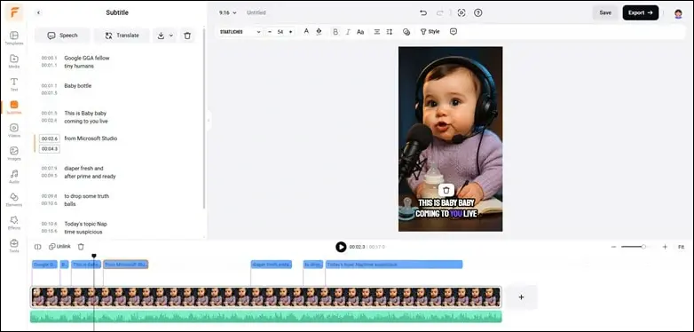Redo the last action
Image resolution: width=694 pixels, height=332 pixels.
(440, 12)
